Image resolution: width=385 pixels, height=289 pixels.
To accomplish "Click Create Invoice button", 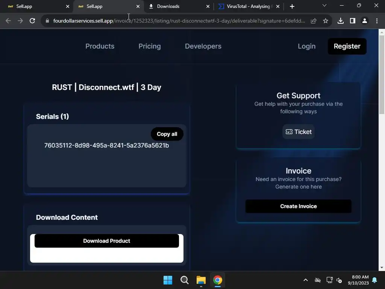I will (x=298, y=206).
